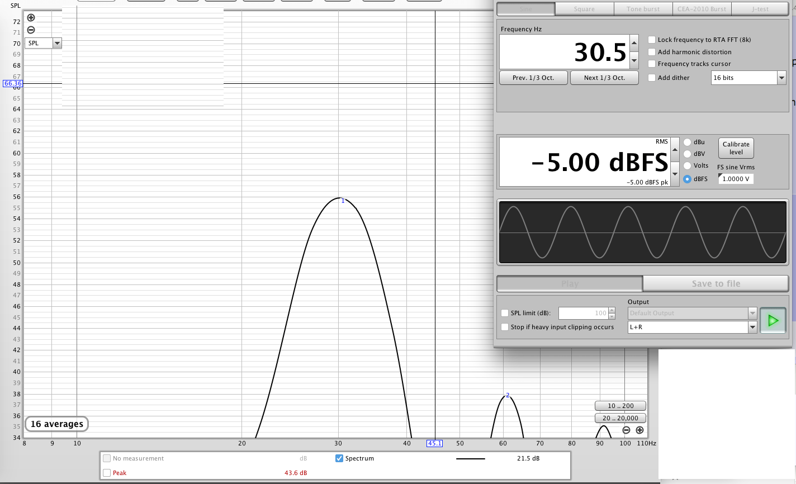Select dBu level units

point(687,142)
